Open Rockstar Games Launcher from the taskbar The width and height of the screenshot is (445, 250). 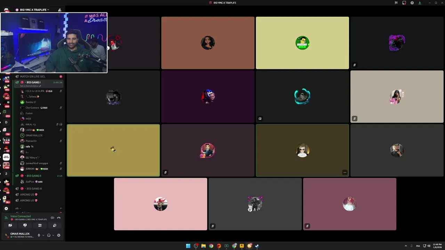[242, 246]
